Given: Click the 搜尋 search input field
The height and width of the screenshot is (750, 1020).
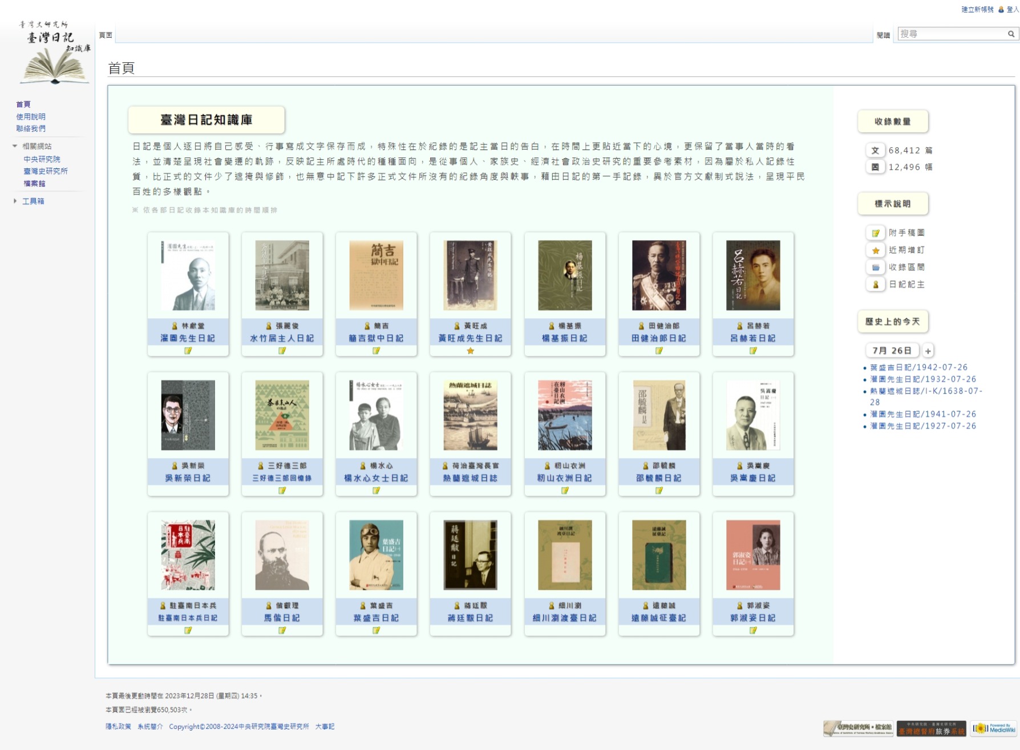Looking at the screenshot, I should pyautogui.click(x=952, y=34).
